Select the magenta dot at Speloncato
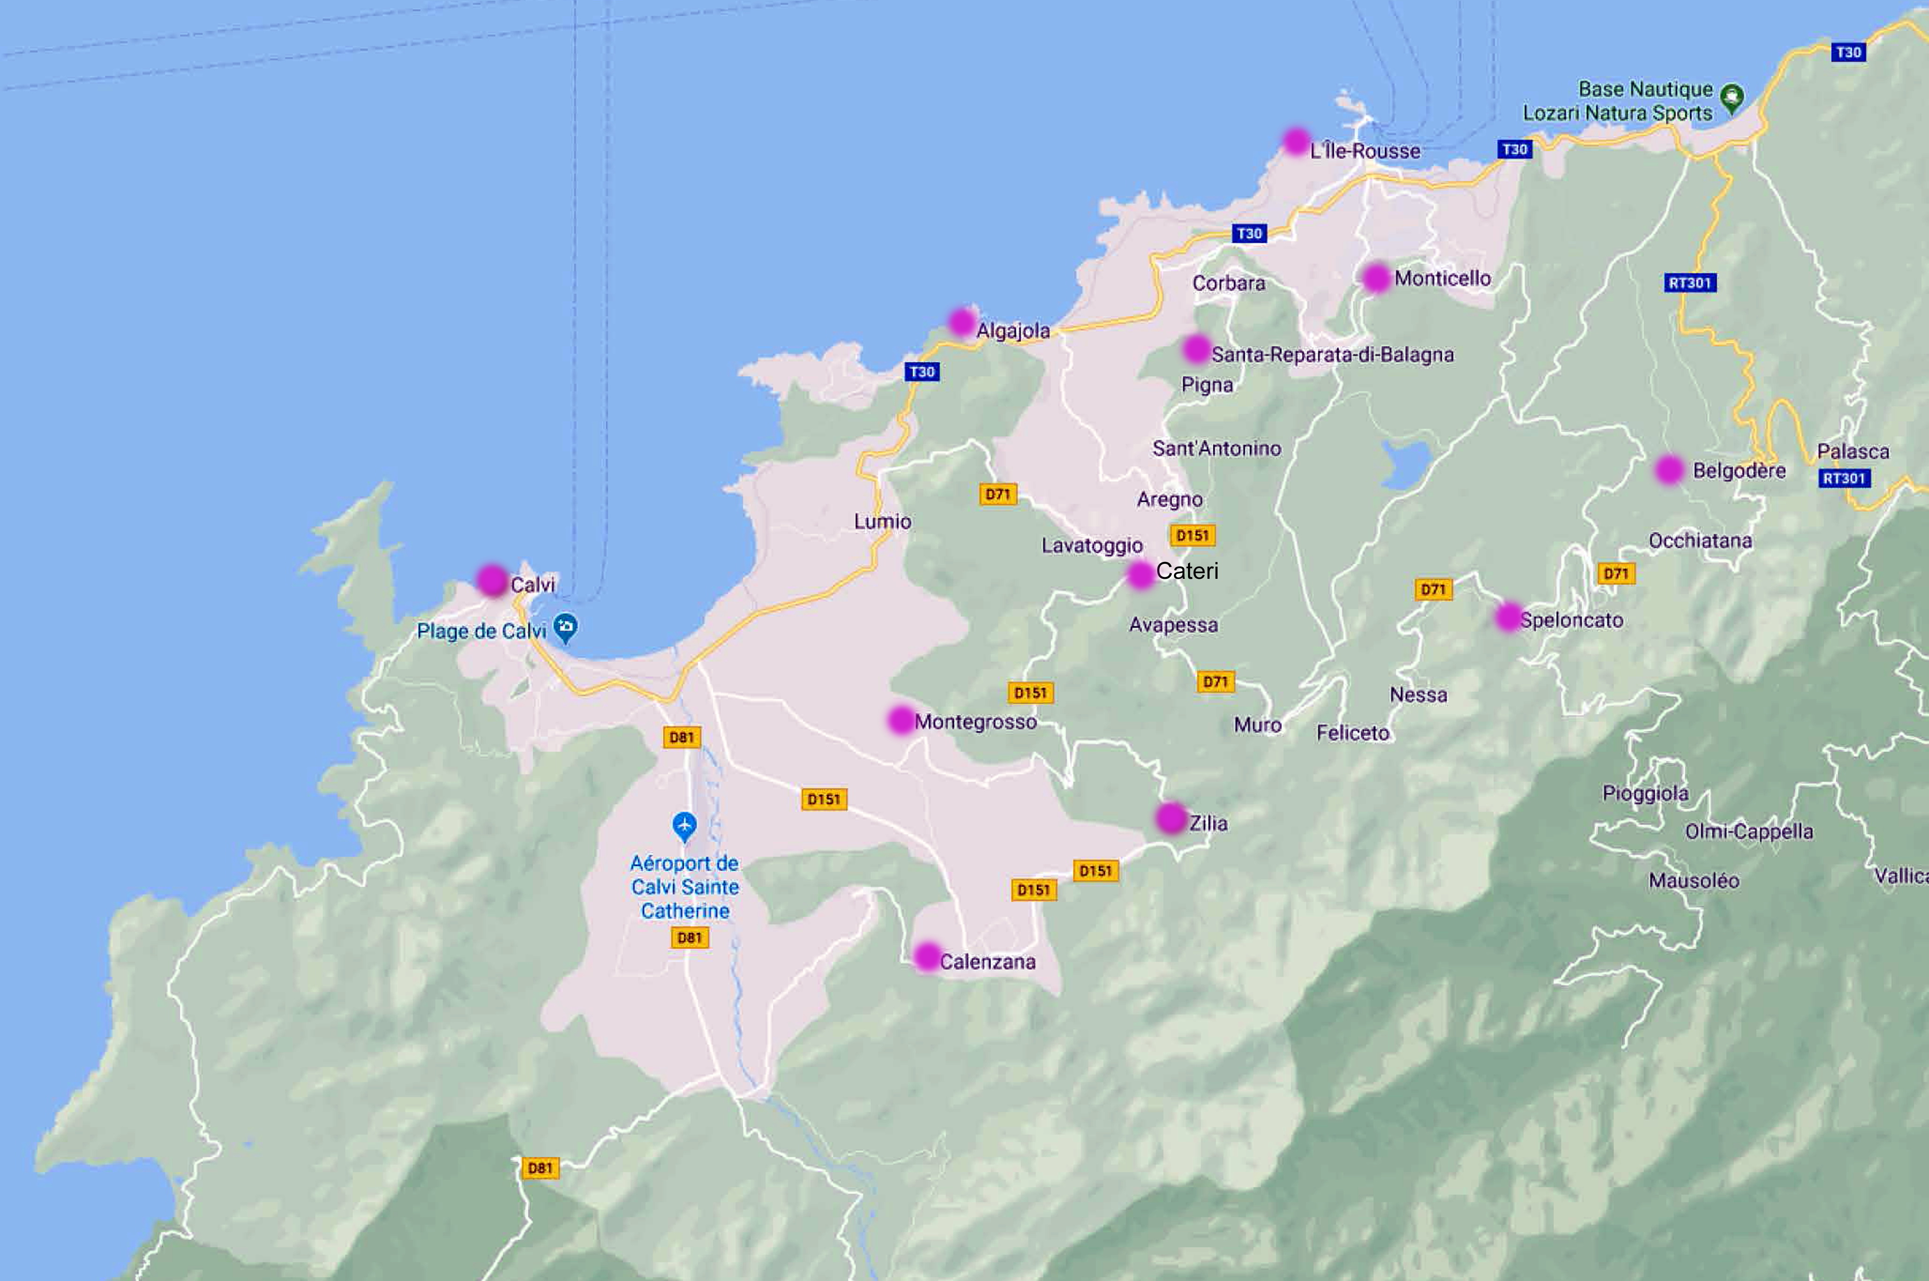The width and height of the screenshot is (1929, 1281). click(x=1508, y=617)
